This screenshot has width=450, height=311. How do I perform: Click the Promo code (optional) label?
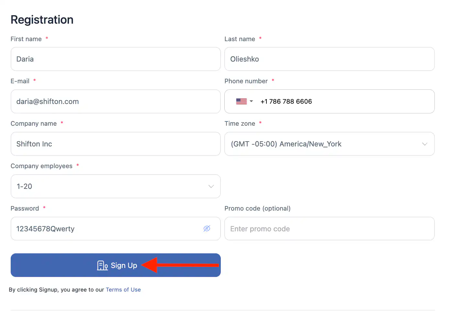[257, 208]
